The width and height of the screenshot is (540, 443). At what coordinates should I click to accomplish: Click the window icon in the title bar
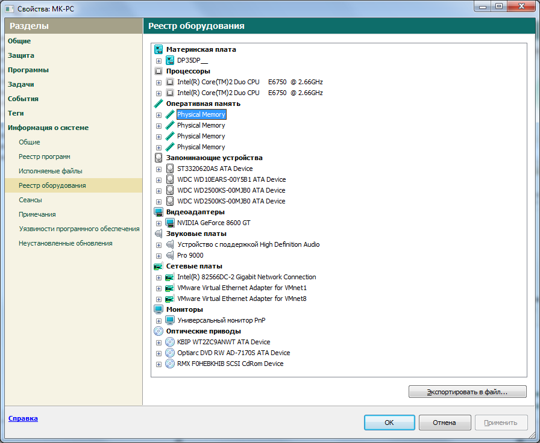point(9,8)
